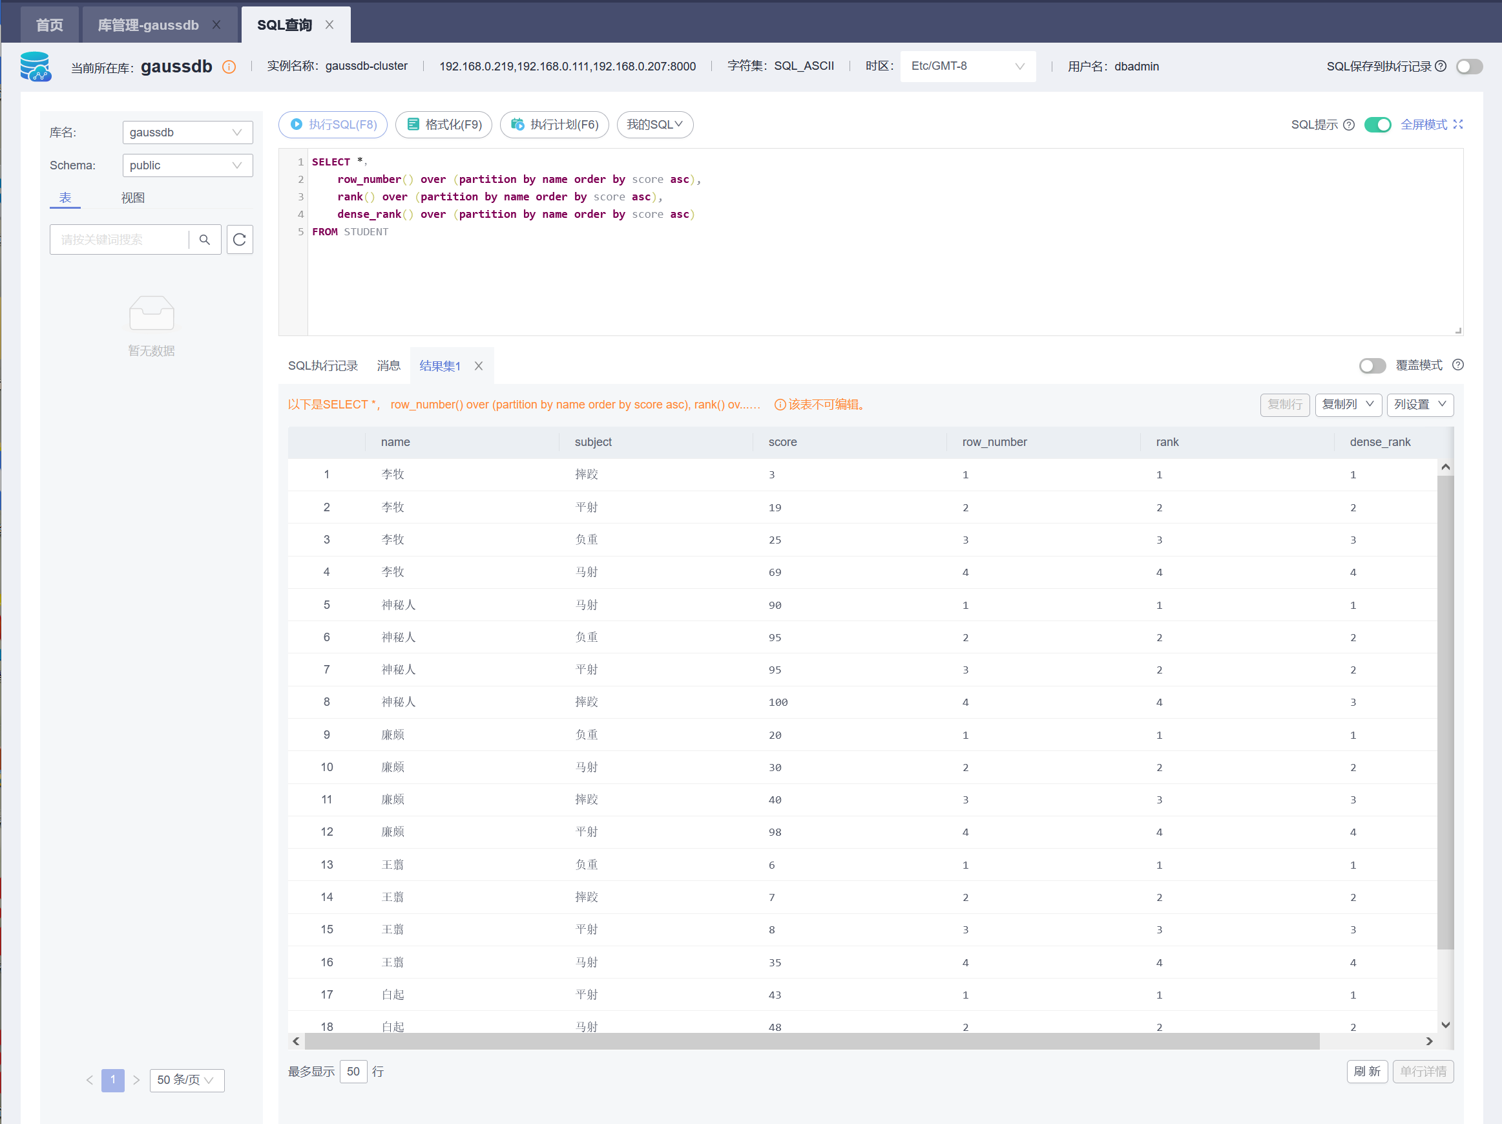Click help icon beside SQL保存到执行记录
Image resolution: width=1502 pixels, height=1124 pixels.
click(x=1441, y=66)
